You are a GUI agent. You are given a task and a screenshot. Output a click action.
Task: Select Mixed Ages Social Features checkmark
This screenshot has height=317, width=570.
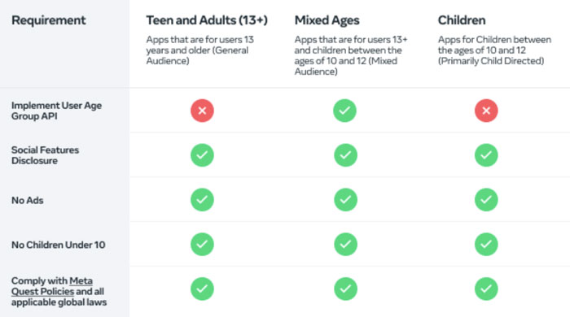click(345, 155)
